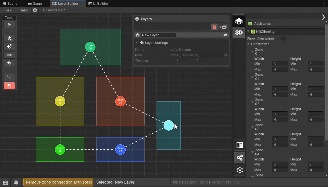Select the paint brush zone tool

pos(9,38)
